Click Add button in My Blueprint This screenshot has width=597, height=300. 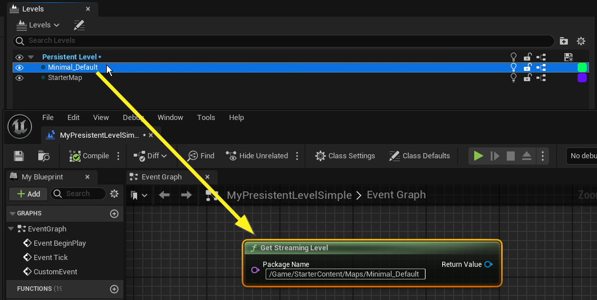[x=29, y=194]
